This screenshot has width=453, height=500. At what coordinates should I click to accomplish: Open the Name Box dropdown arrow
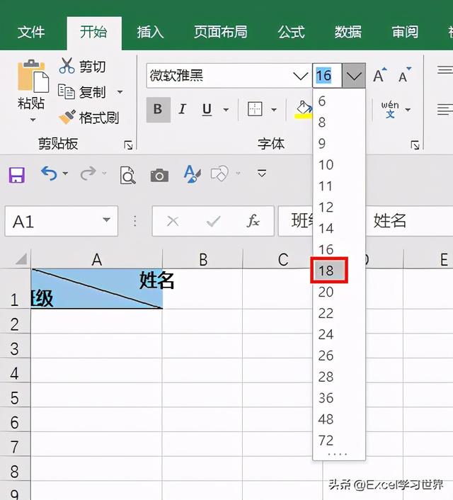coord(106,220)
